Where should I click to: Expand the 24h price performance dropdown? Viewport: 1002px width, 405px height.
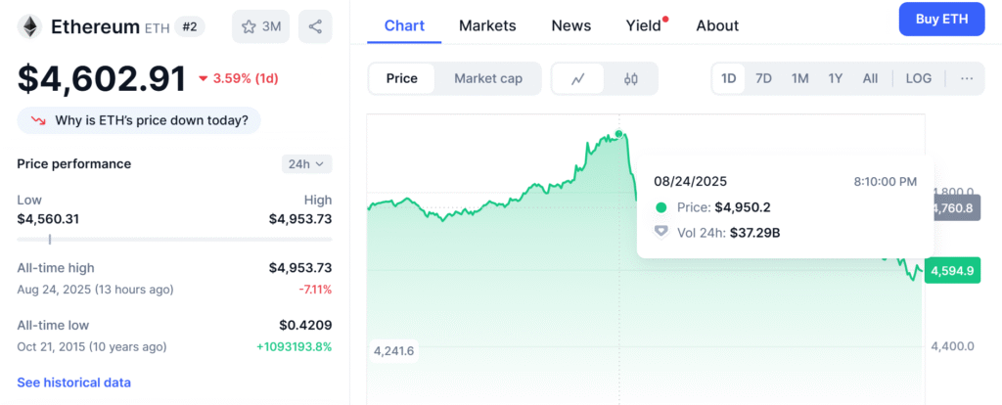pyautogui.click(x=306, y=164)
